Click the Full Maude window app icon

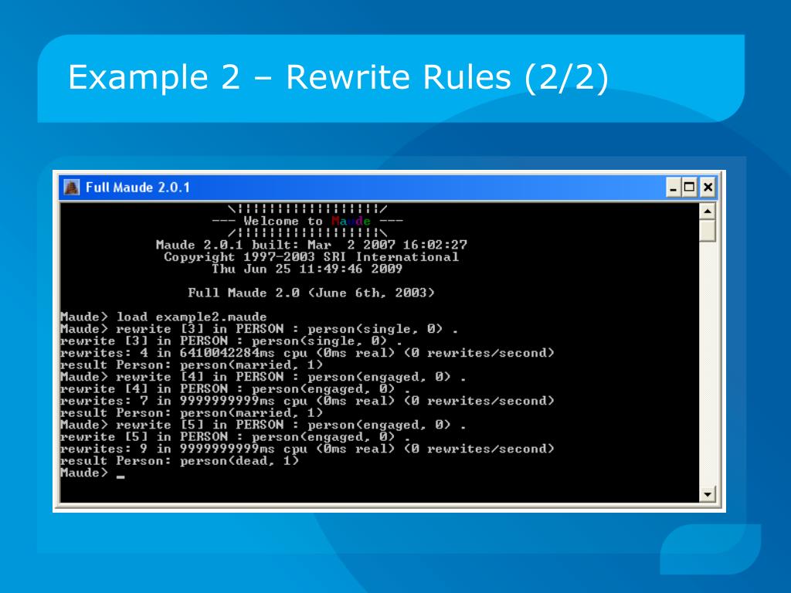click(x=72, y=188)
